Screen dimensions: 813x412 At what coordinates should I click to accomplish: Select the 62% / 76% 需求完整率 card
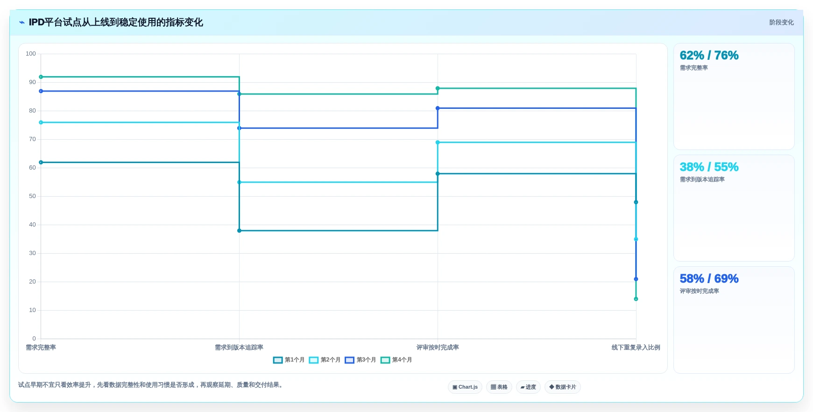point(734,97)
